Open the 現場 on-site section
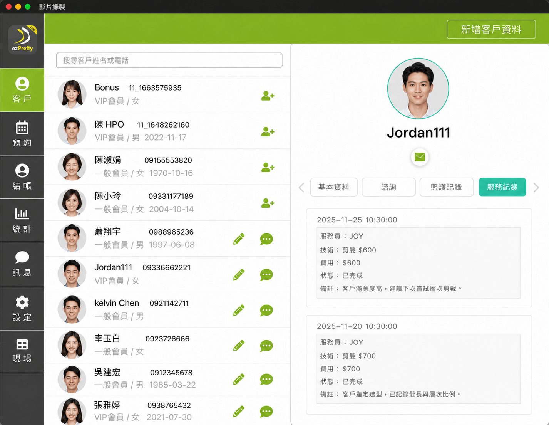 tap(22, 351)
